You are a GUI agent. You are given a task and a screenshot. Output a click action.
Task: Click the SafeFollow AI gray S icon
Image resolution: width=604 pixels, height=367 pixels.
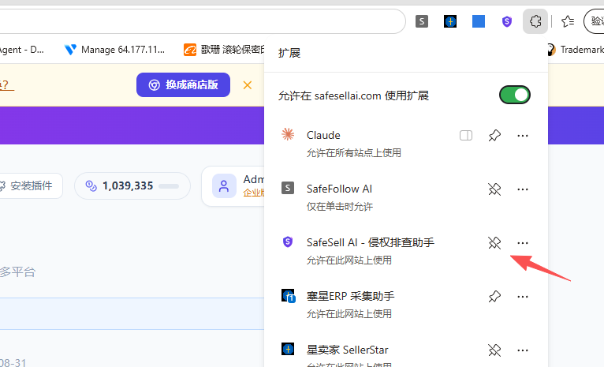point(288,188)
